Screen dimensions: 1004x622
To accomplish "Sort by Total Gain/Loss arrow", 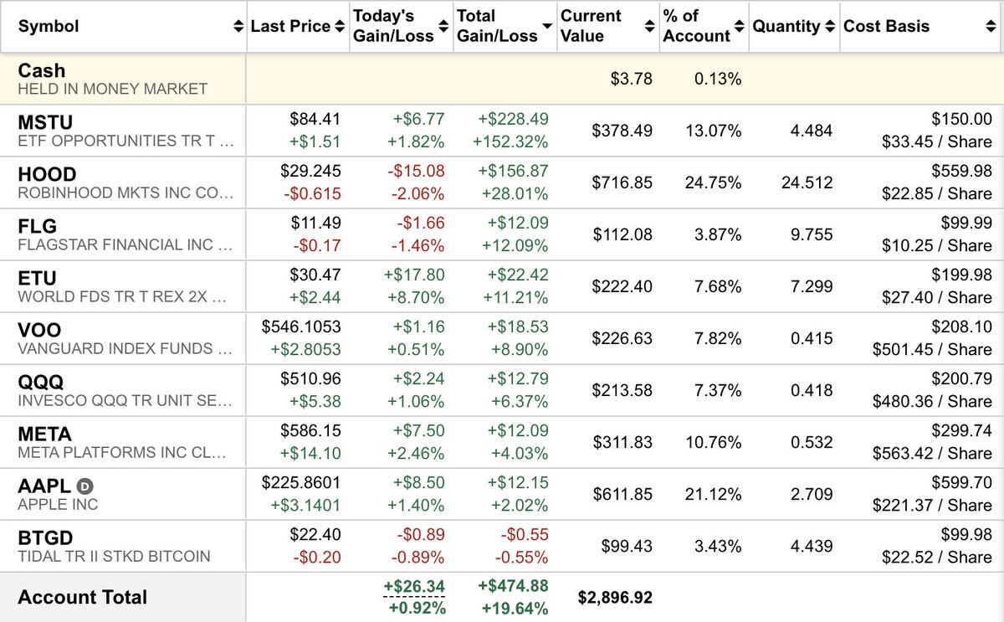I will pos(546,27).
